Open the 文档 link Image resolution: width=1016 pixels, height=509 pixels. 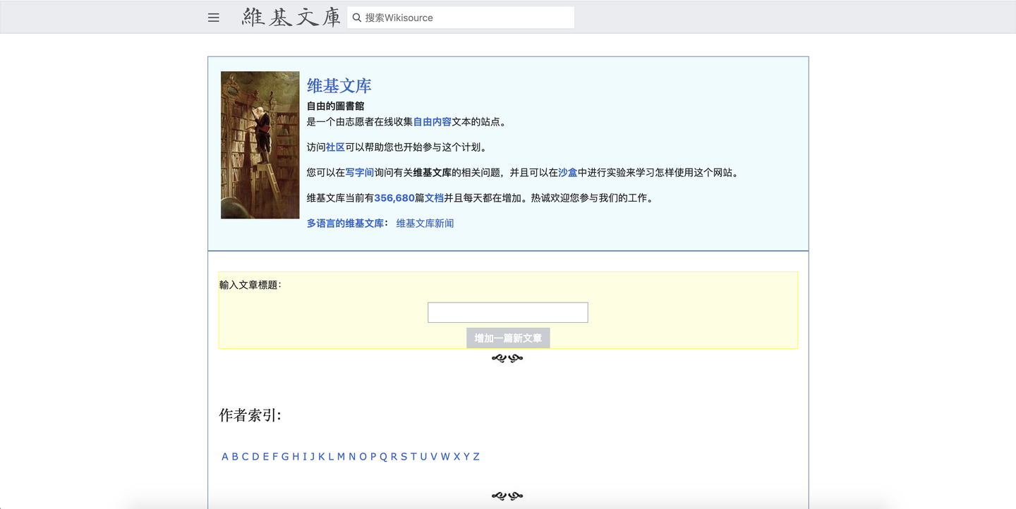point(432,198)
